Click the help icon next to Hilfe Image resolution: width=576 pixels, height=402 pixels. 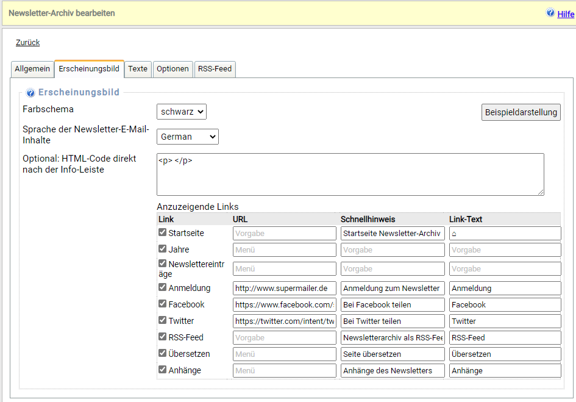(550, 13)
